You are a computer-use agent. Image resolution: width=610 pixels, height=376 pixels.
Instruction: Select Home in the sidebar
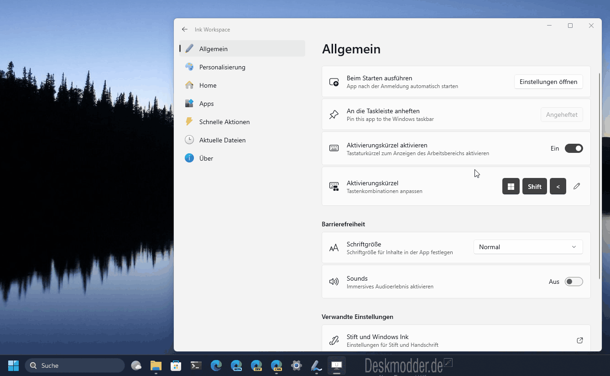pyautogui.click(x=242, y=85)
